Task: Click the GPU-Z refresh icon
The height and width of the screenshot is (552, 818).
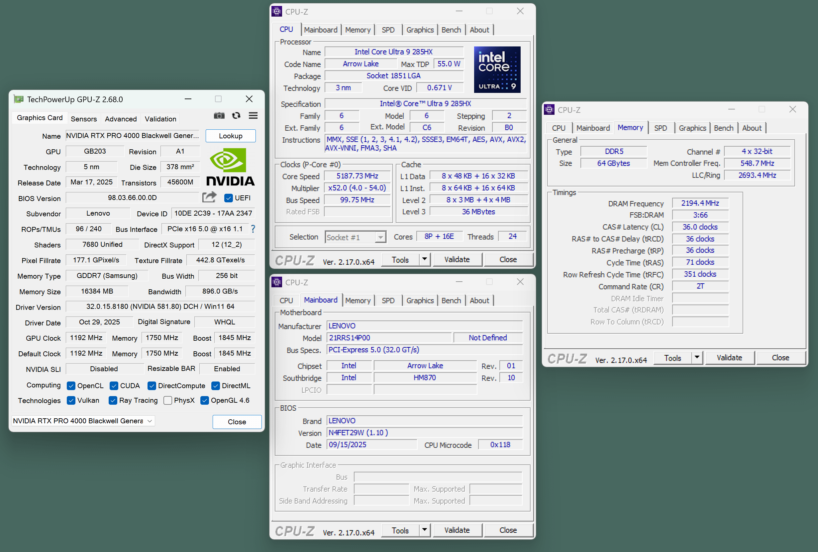Action: [236, 115]
